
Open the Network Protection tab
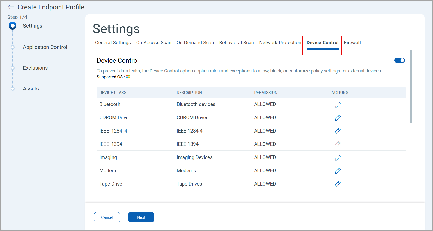tap(280, 43)
